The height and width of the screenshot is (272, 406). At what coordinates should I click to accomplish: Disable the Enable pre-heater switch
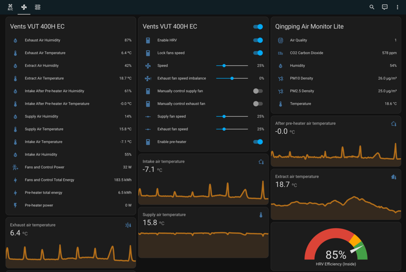tap(258, 142)
